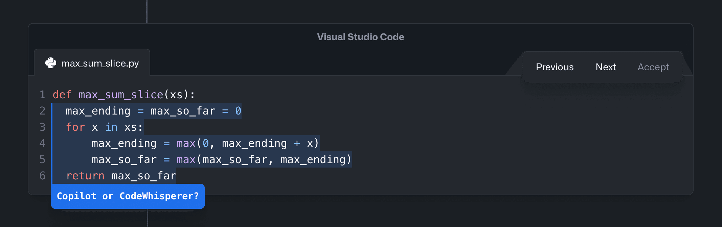Click the Python file icon in the tab

click(51, 63)
